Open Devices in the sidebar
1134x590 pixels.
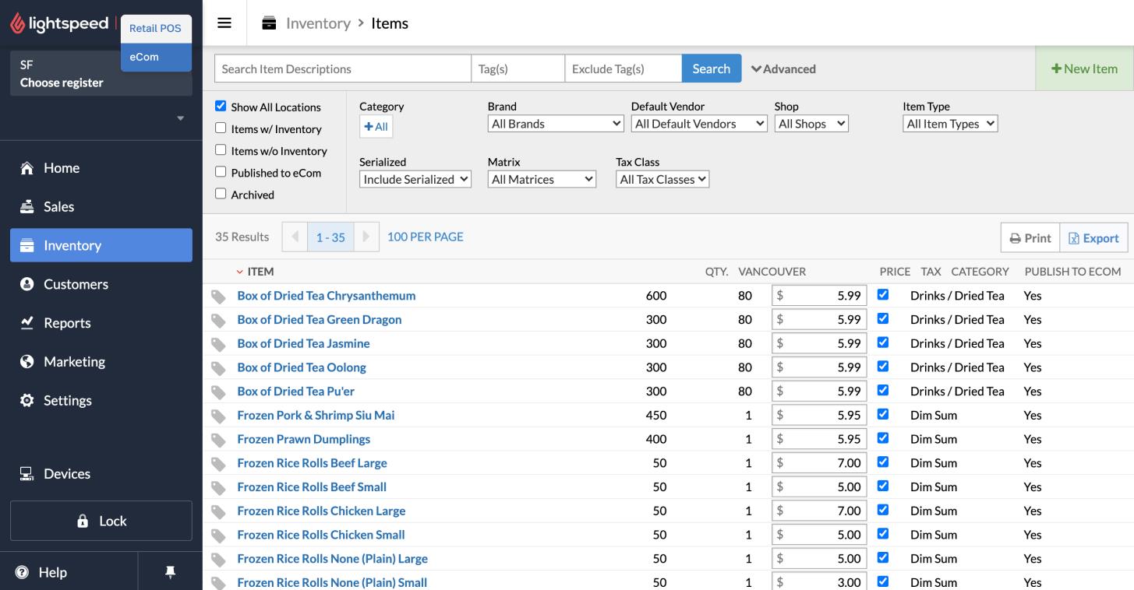coord(101,474)
